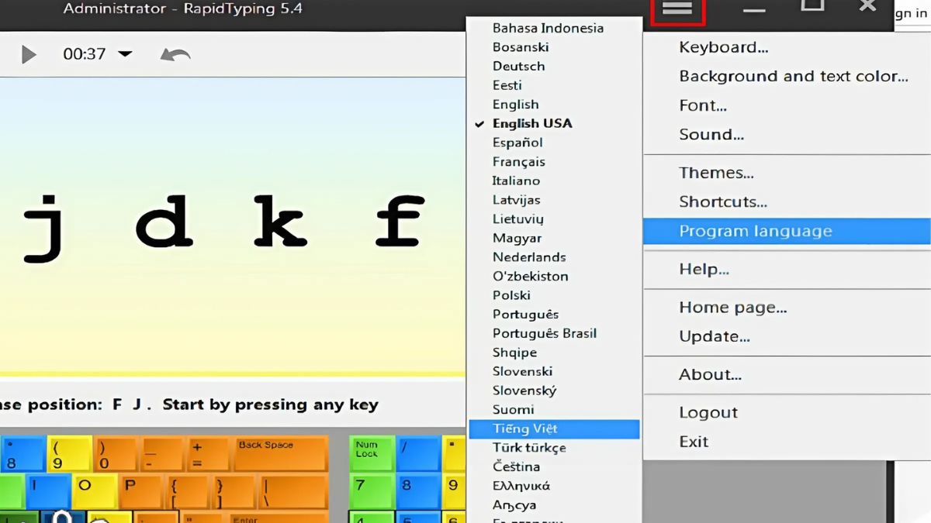The height and width of the screenshot is (523, 931).
Task: Choose Suomi from language list
Action: tap(513, 410)
